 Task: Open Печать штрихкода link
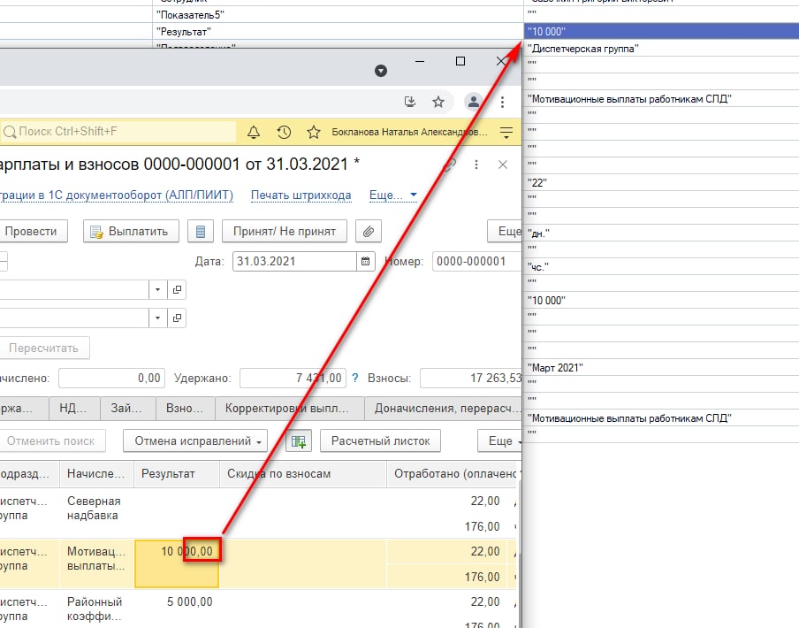tap(301, 195)
